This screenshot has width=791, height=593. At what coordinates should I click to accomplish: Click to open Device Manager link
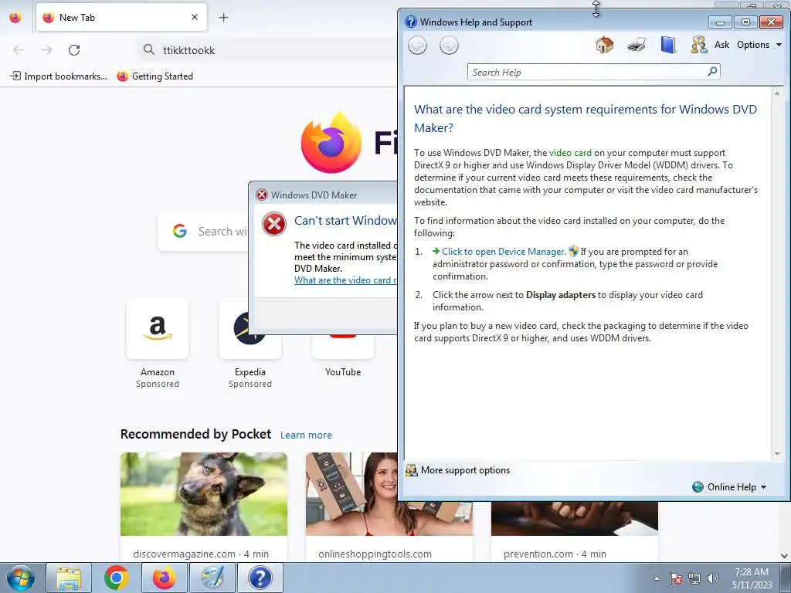(x=503, y=252)
